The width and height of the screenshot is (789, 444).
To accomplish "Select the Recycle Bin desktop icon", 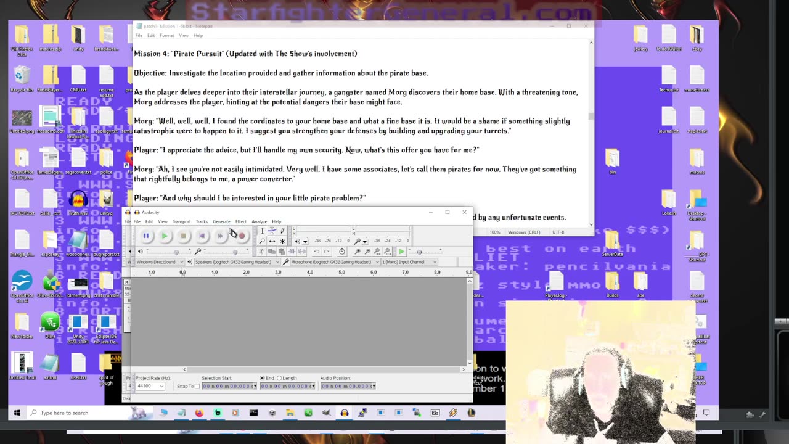I will point(22,80).
